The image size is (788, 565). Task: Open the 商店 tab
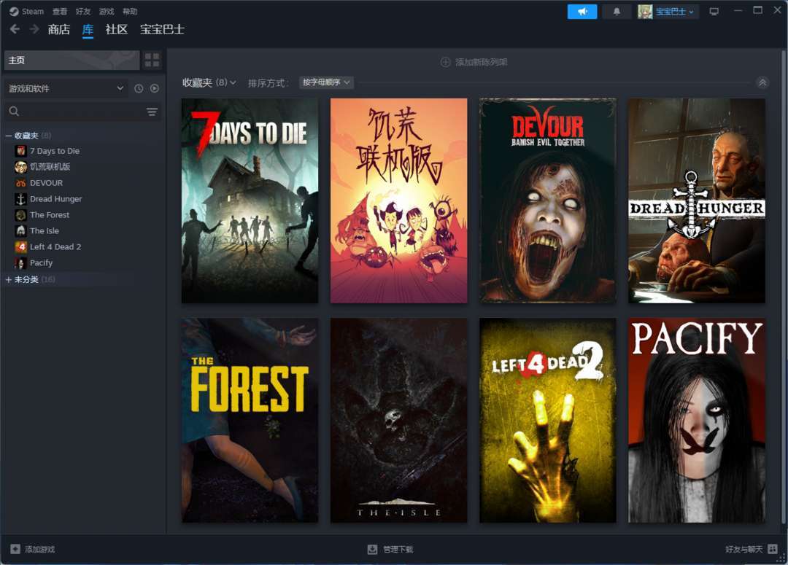pos(59,30)
